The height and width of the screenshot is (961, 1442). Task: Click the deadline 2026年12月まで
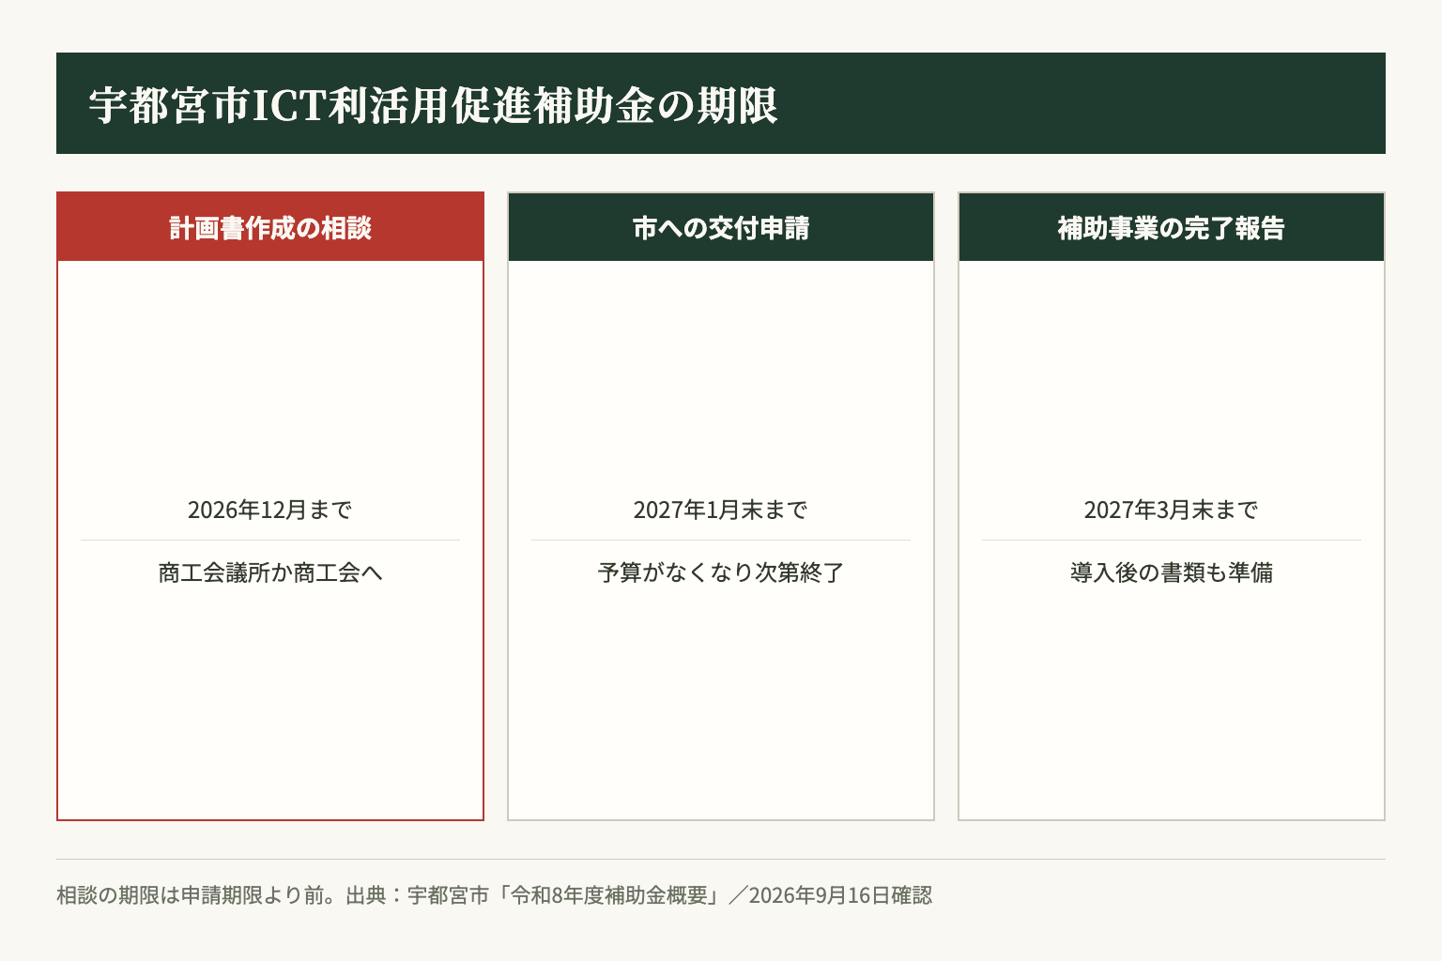point(270,510)
